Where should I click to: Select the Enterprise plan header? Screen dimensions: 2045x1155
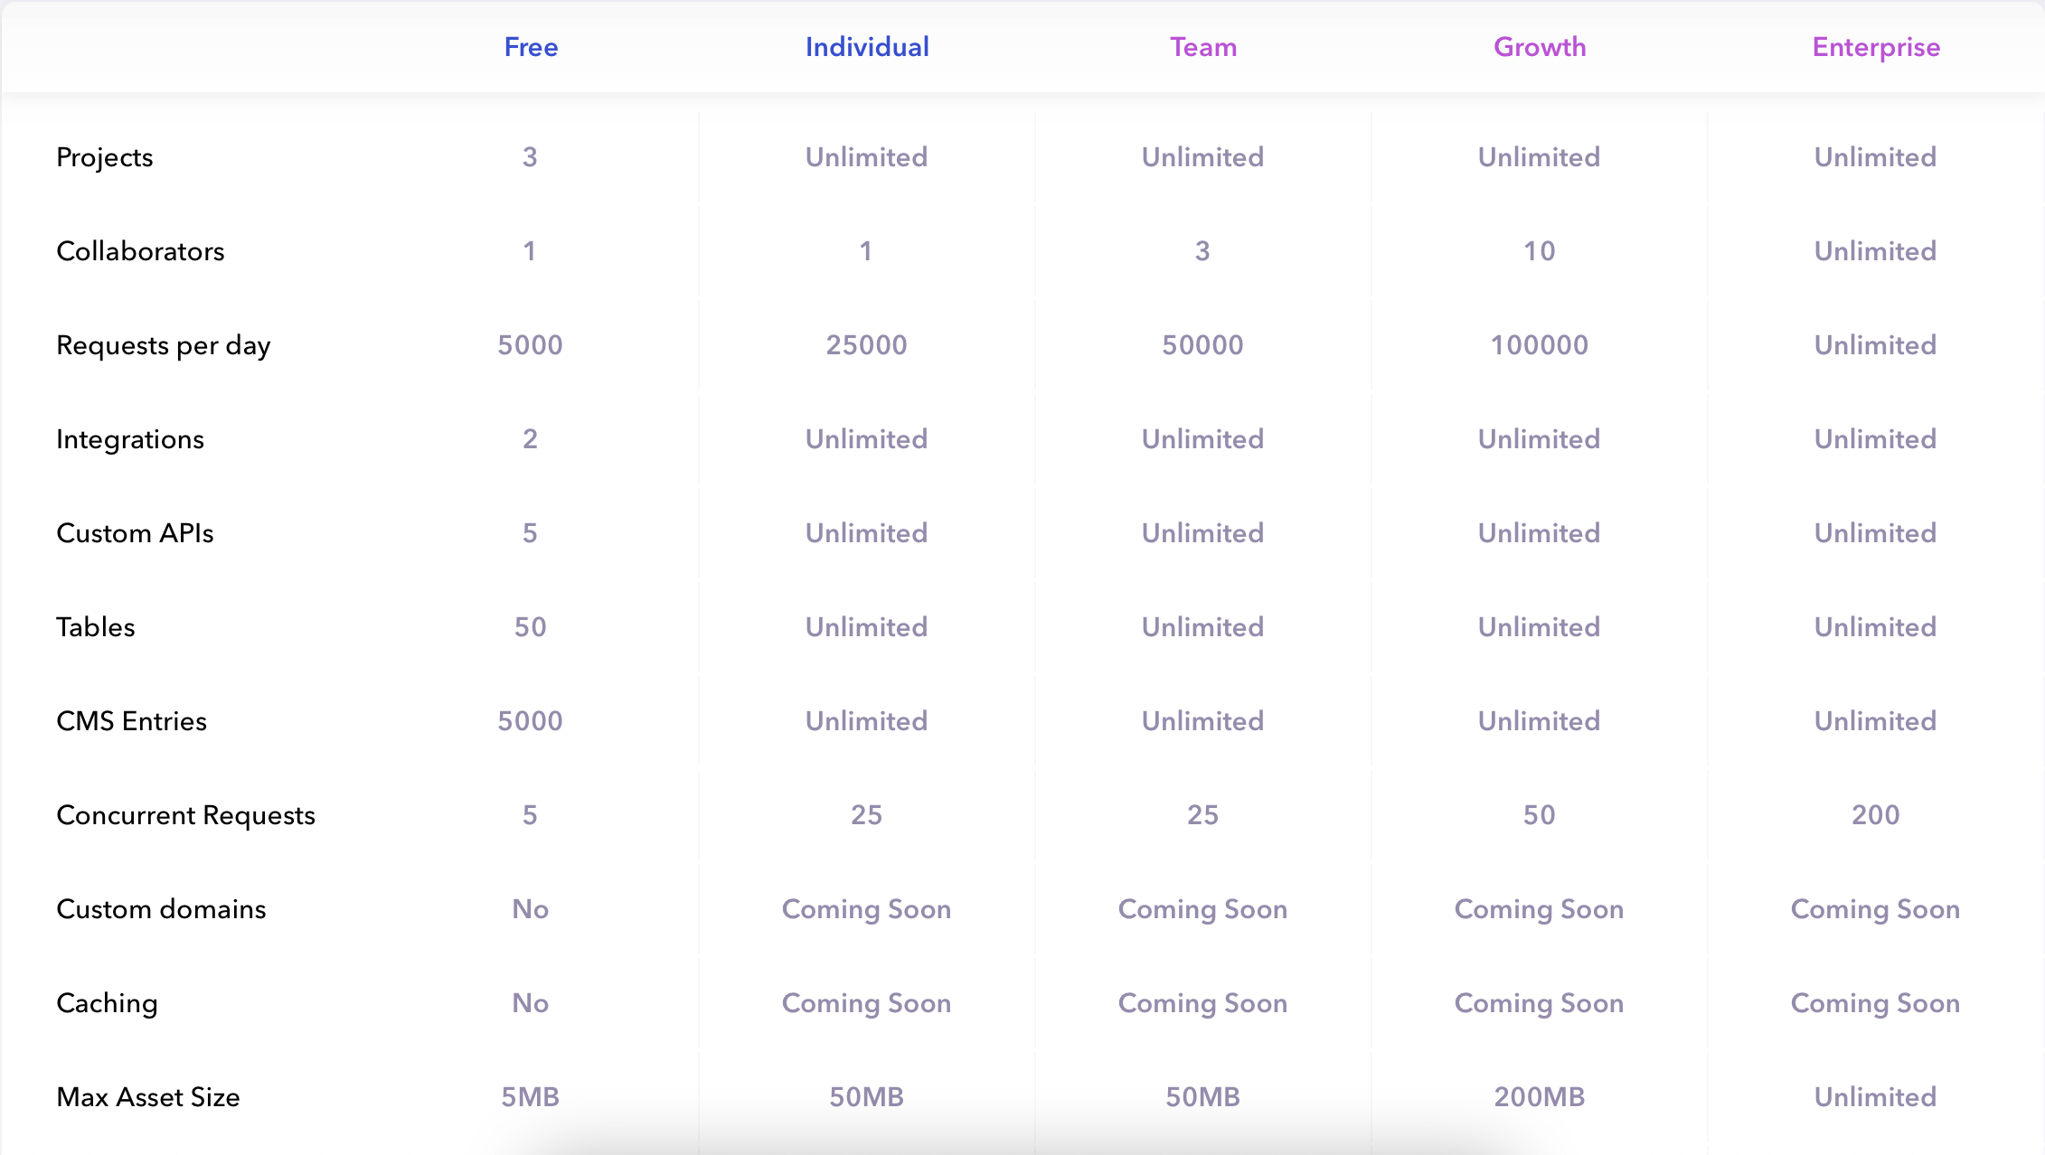click(x=1876, y=47)
